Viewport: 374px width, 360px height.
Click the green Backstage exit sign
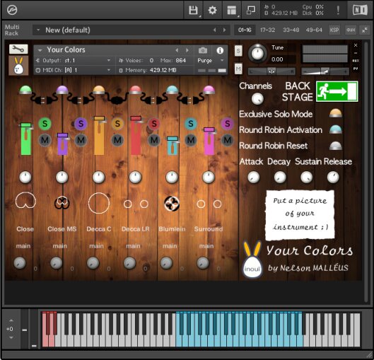(337, 91)
